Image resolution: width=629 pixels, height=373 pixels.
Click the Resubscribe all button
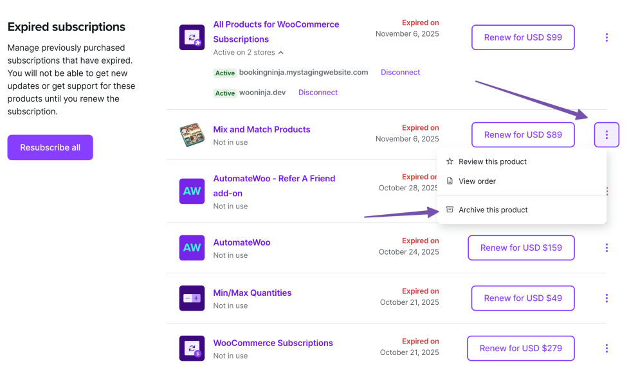coord(50,147)
